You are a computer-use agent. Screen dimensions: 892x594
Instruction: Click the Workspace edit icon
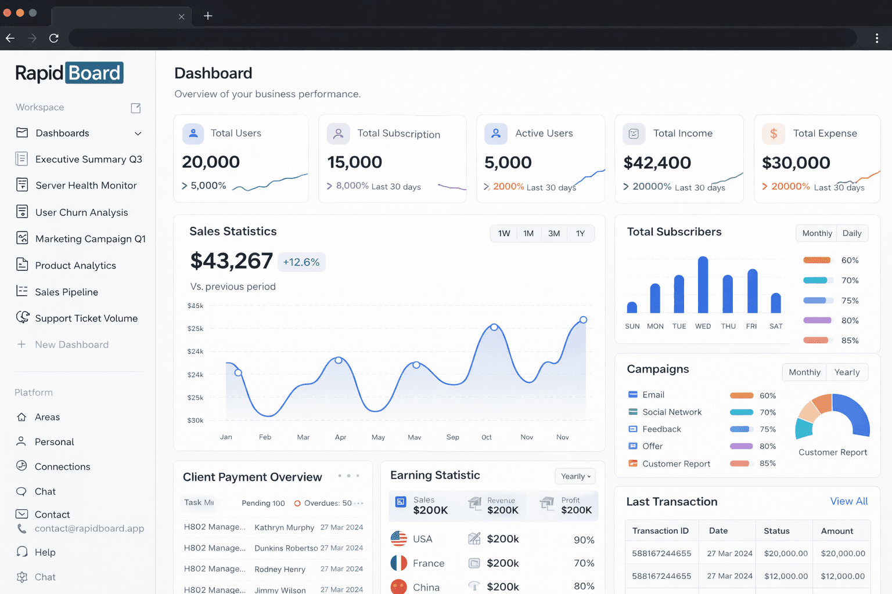pyautogui.click(x=136, y=108)
